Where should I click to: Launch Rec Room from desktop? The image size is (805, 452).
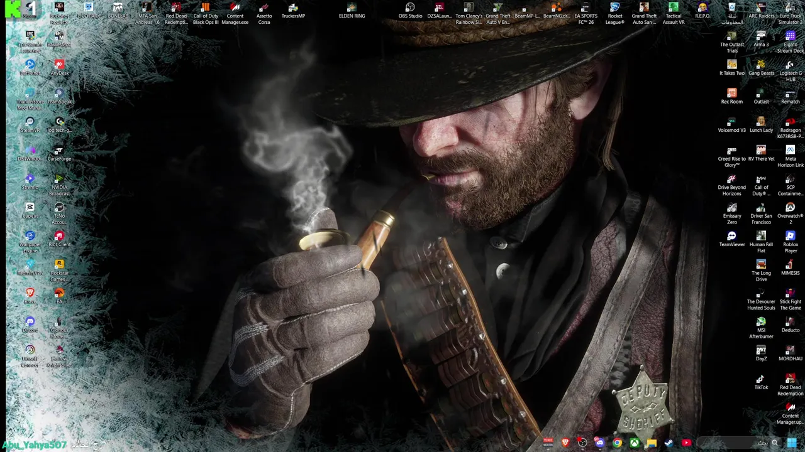pos(731,96)
